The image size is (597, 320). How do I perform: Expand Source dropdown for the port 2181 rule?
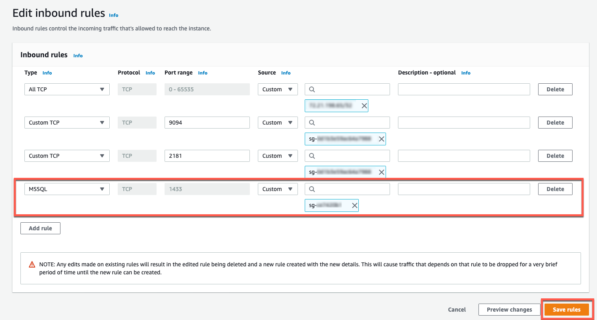tap(277, 156)
